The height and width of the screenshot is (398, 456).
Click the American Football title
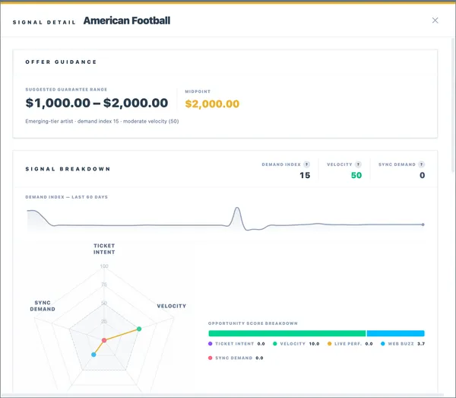(x=127, y=21)
